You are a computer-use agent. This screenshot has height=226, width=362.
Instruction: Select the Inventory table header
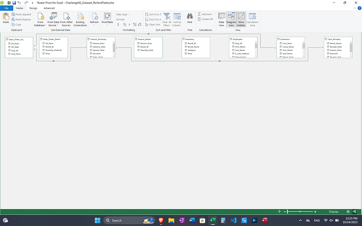point(196,39)
